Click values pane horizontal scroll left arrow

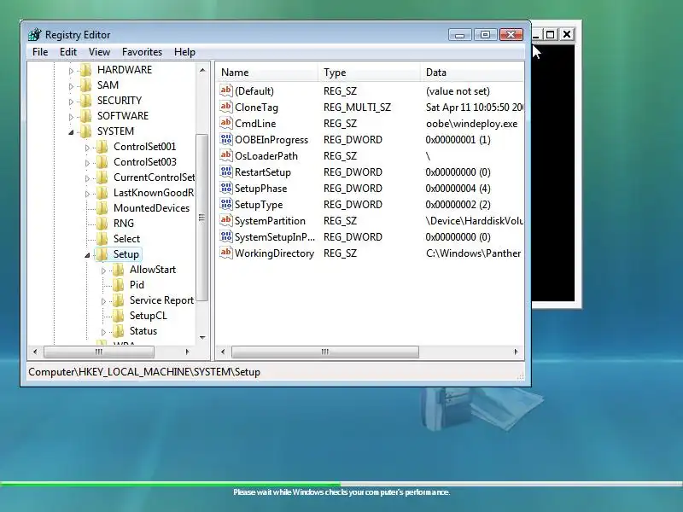[223, 352]
